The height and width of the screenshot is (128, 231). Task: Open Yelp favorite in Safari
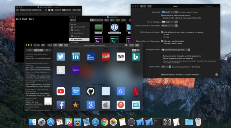106,57
